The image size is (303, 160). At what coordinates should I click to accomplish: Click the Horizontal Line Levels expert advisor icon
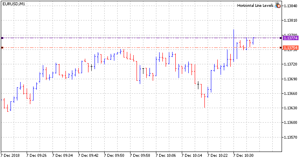[x=278, y=5]
